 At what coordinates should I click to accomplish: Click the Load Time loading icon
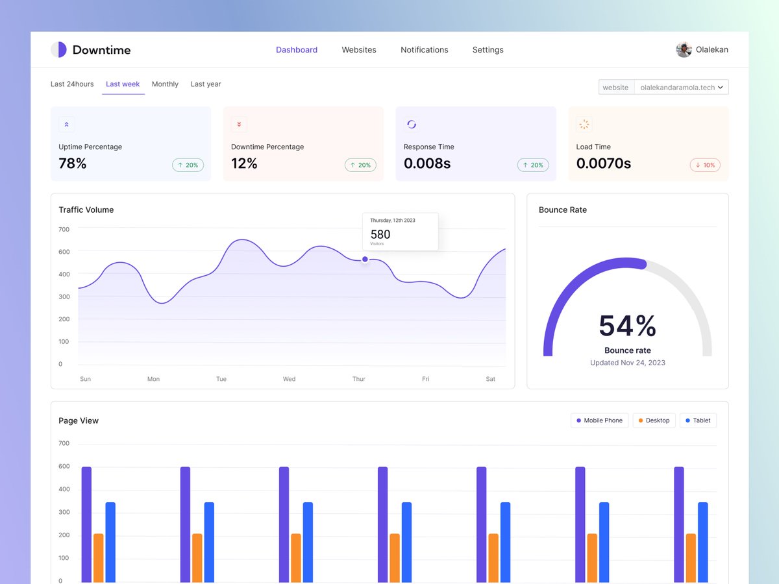(584, 124)
